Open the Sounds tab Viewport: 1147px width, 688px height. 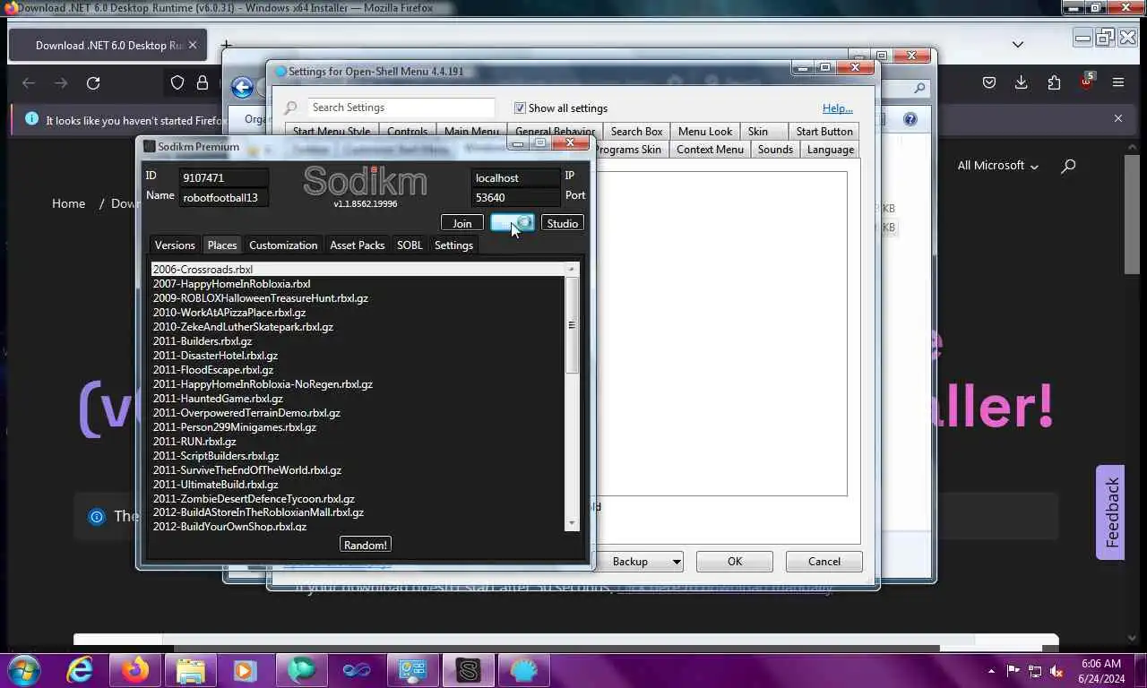(x=775, y=150)
